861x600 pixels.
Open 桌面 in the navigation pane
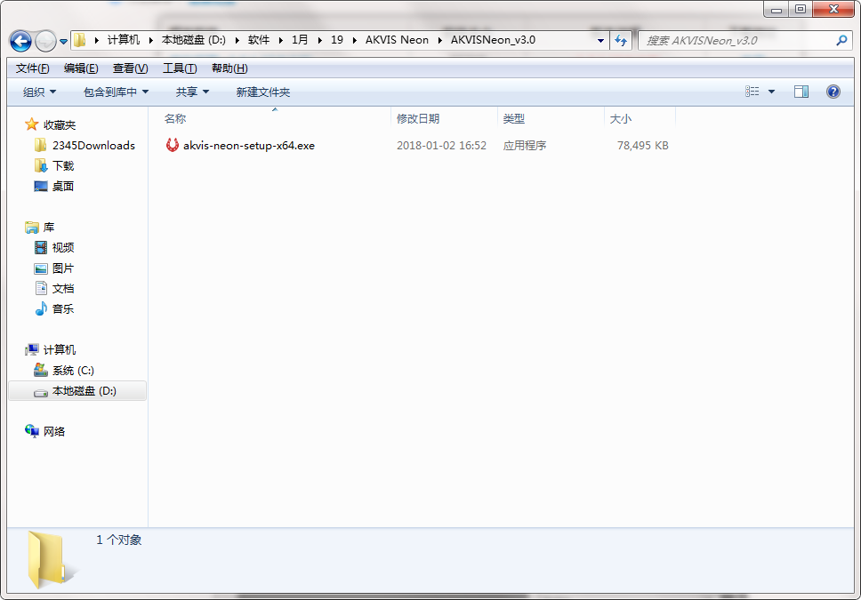pos(63,186)
